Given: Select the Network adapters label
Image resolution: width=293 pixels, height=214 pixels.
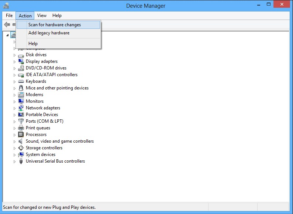Looking at the screenshot, I should coord(43,108).
